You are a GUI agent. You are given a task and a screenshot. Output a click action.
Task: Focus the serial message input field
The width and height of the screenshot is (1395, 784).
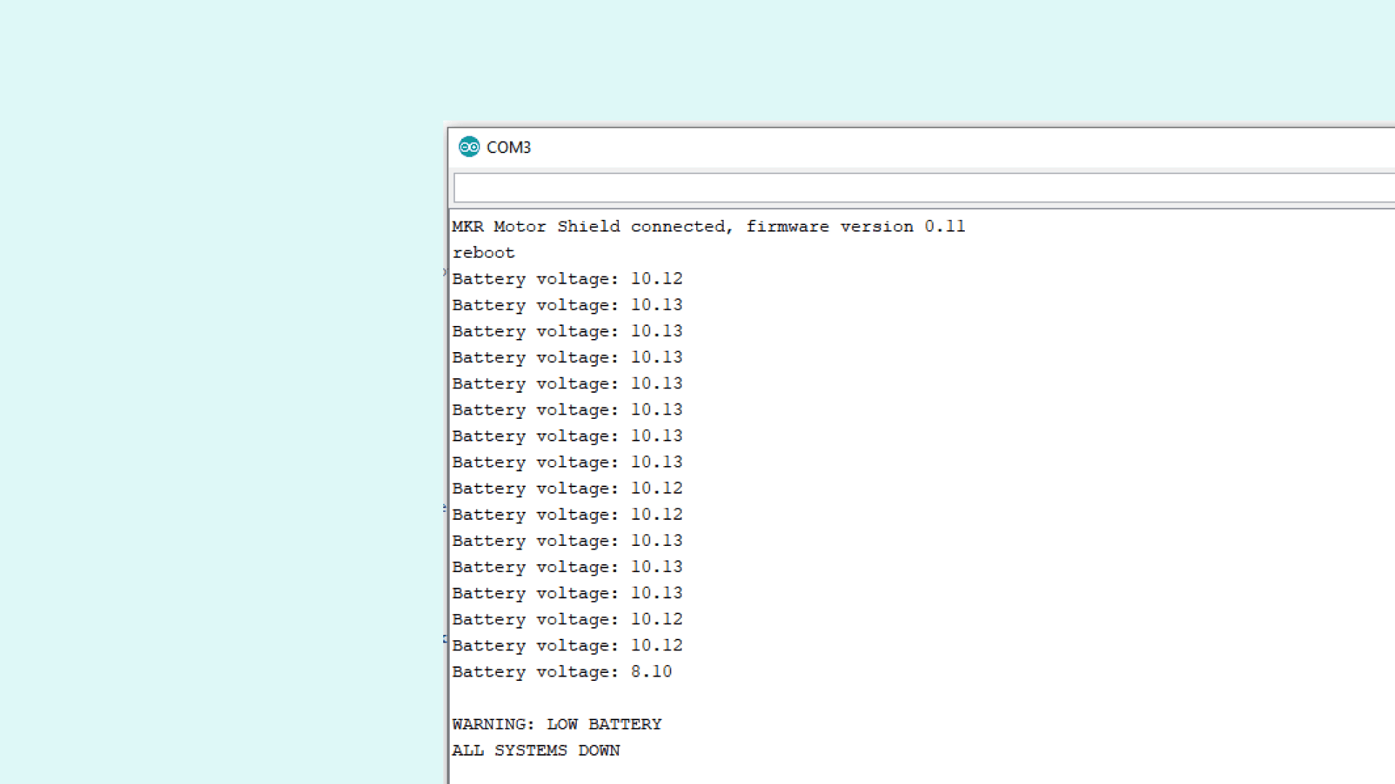click(923, 188)
